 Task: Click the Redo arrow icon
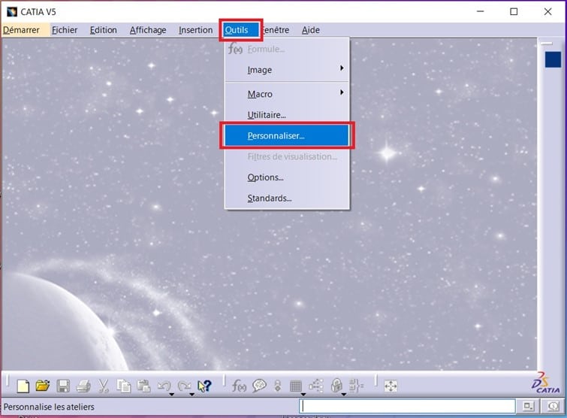pos(184,386)
